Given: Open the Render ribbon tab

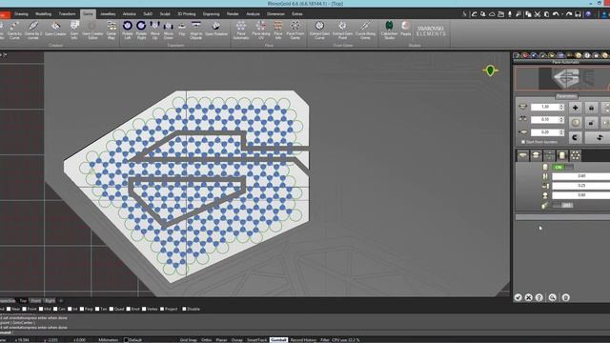Looking at the screenshot, I should coord(233,14).
